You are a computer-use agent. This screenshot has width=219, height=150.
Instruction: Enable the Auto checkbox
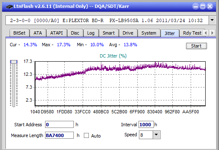[x=86, y=135]
